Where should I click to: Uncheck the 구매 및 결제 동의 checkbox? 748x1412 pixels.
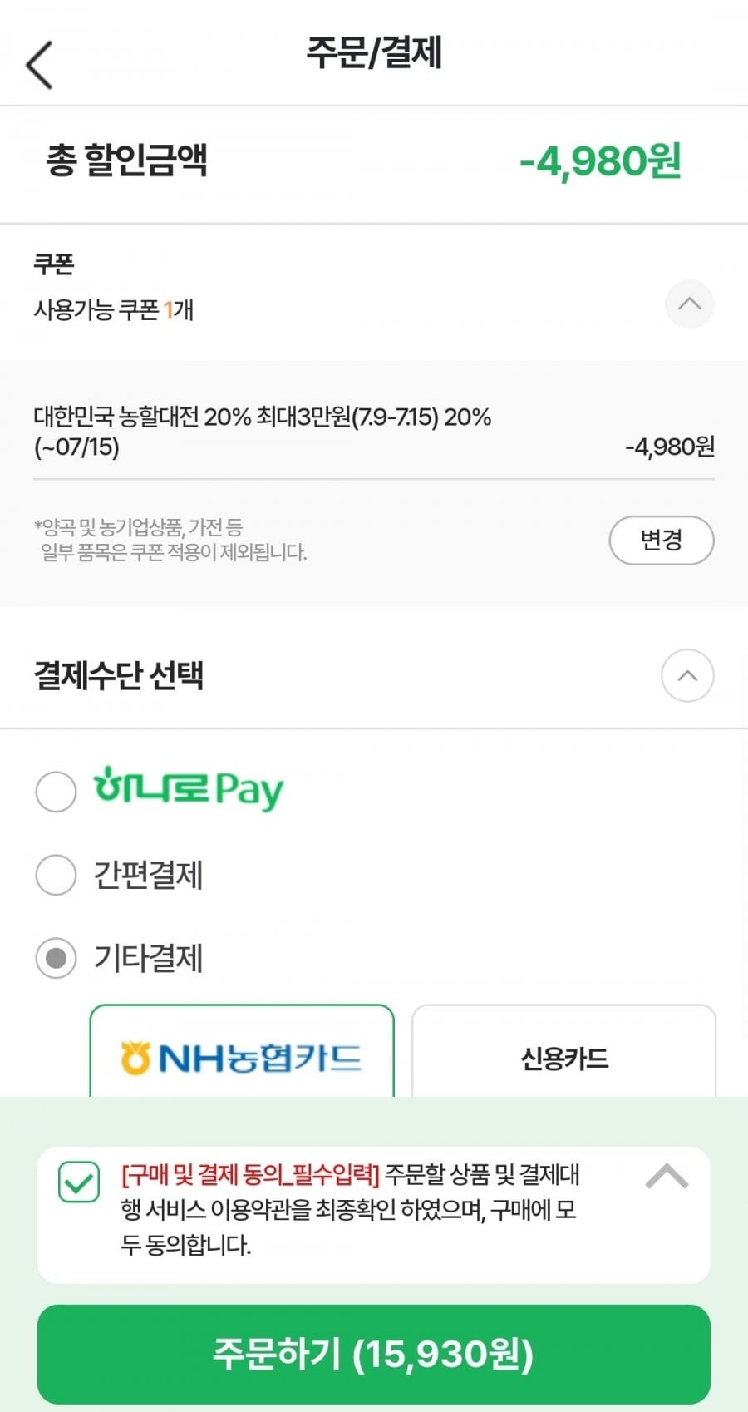[x=79, y=1182]
